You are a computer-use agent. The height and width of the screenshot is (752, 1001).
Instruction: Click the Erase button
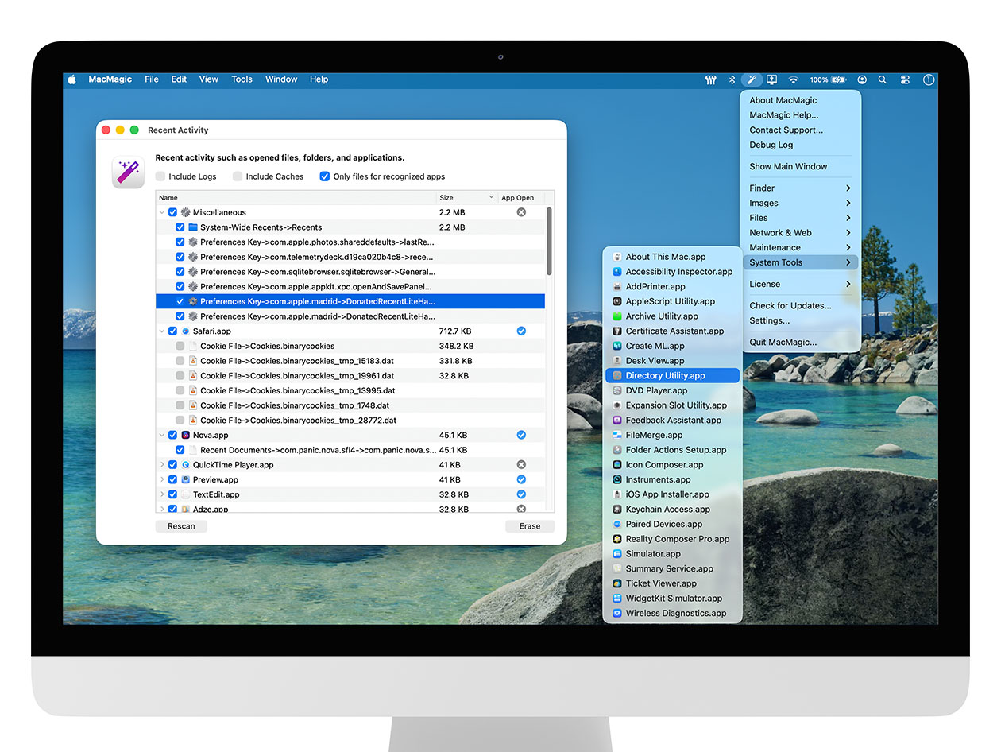pos(529,525)
